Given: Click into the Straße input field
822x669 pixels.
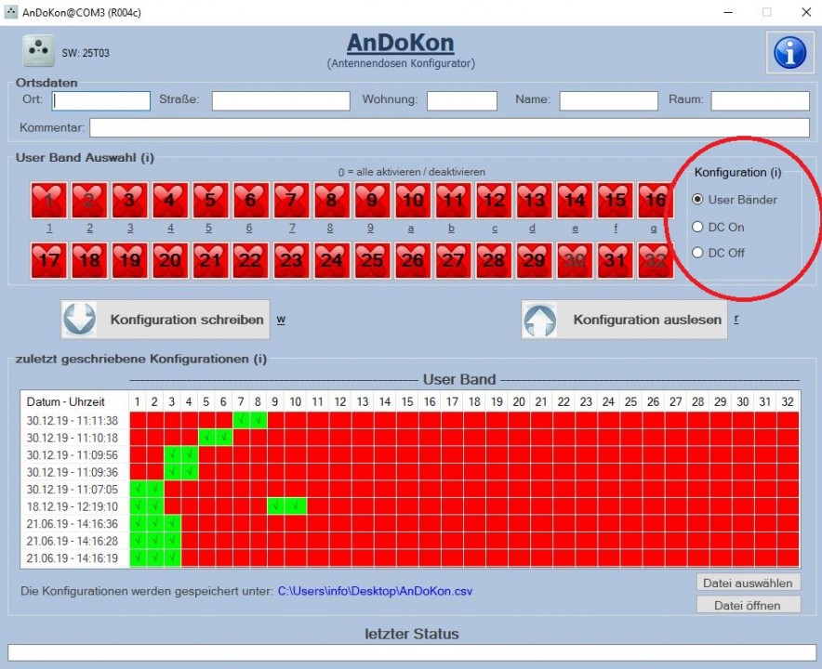Looking at the screenshot, I should [280, 100].
